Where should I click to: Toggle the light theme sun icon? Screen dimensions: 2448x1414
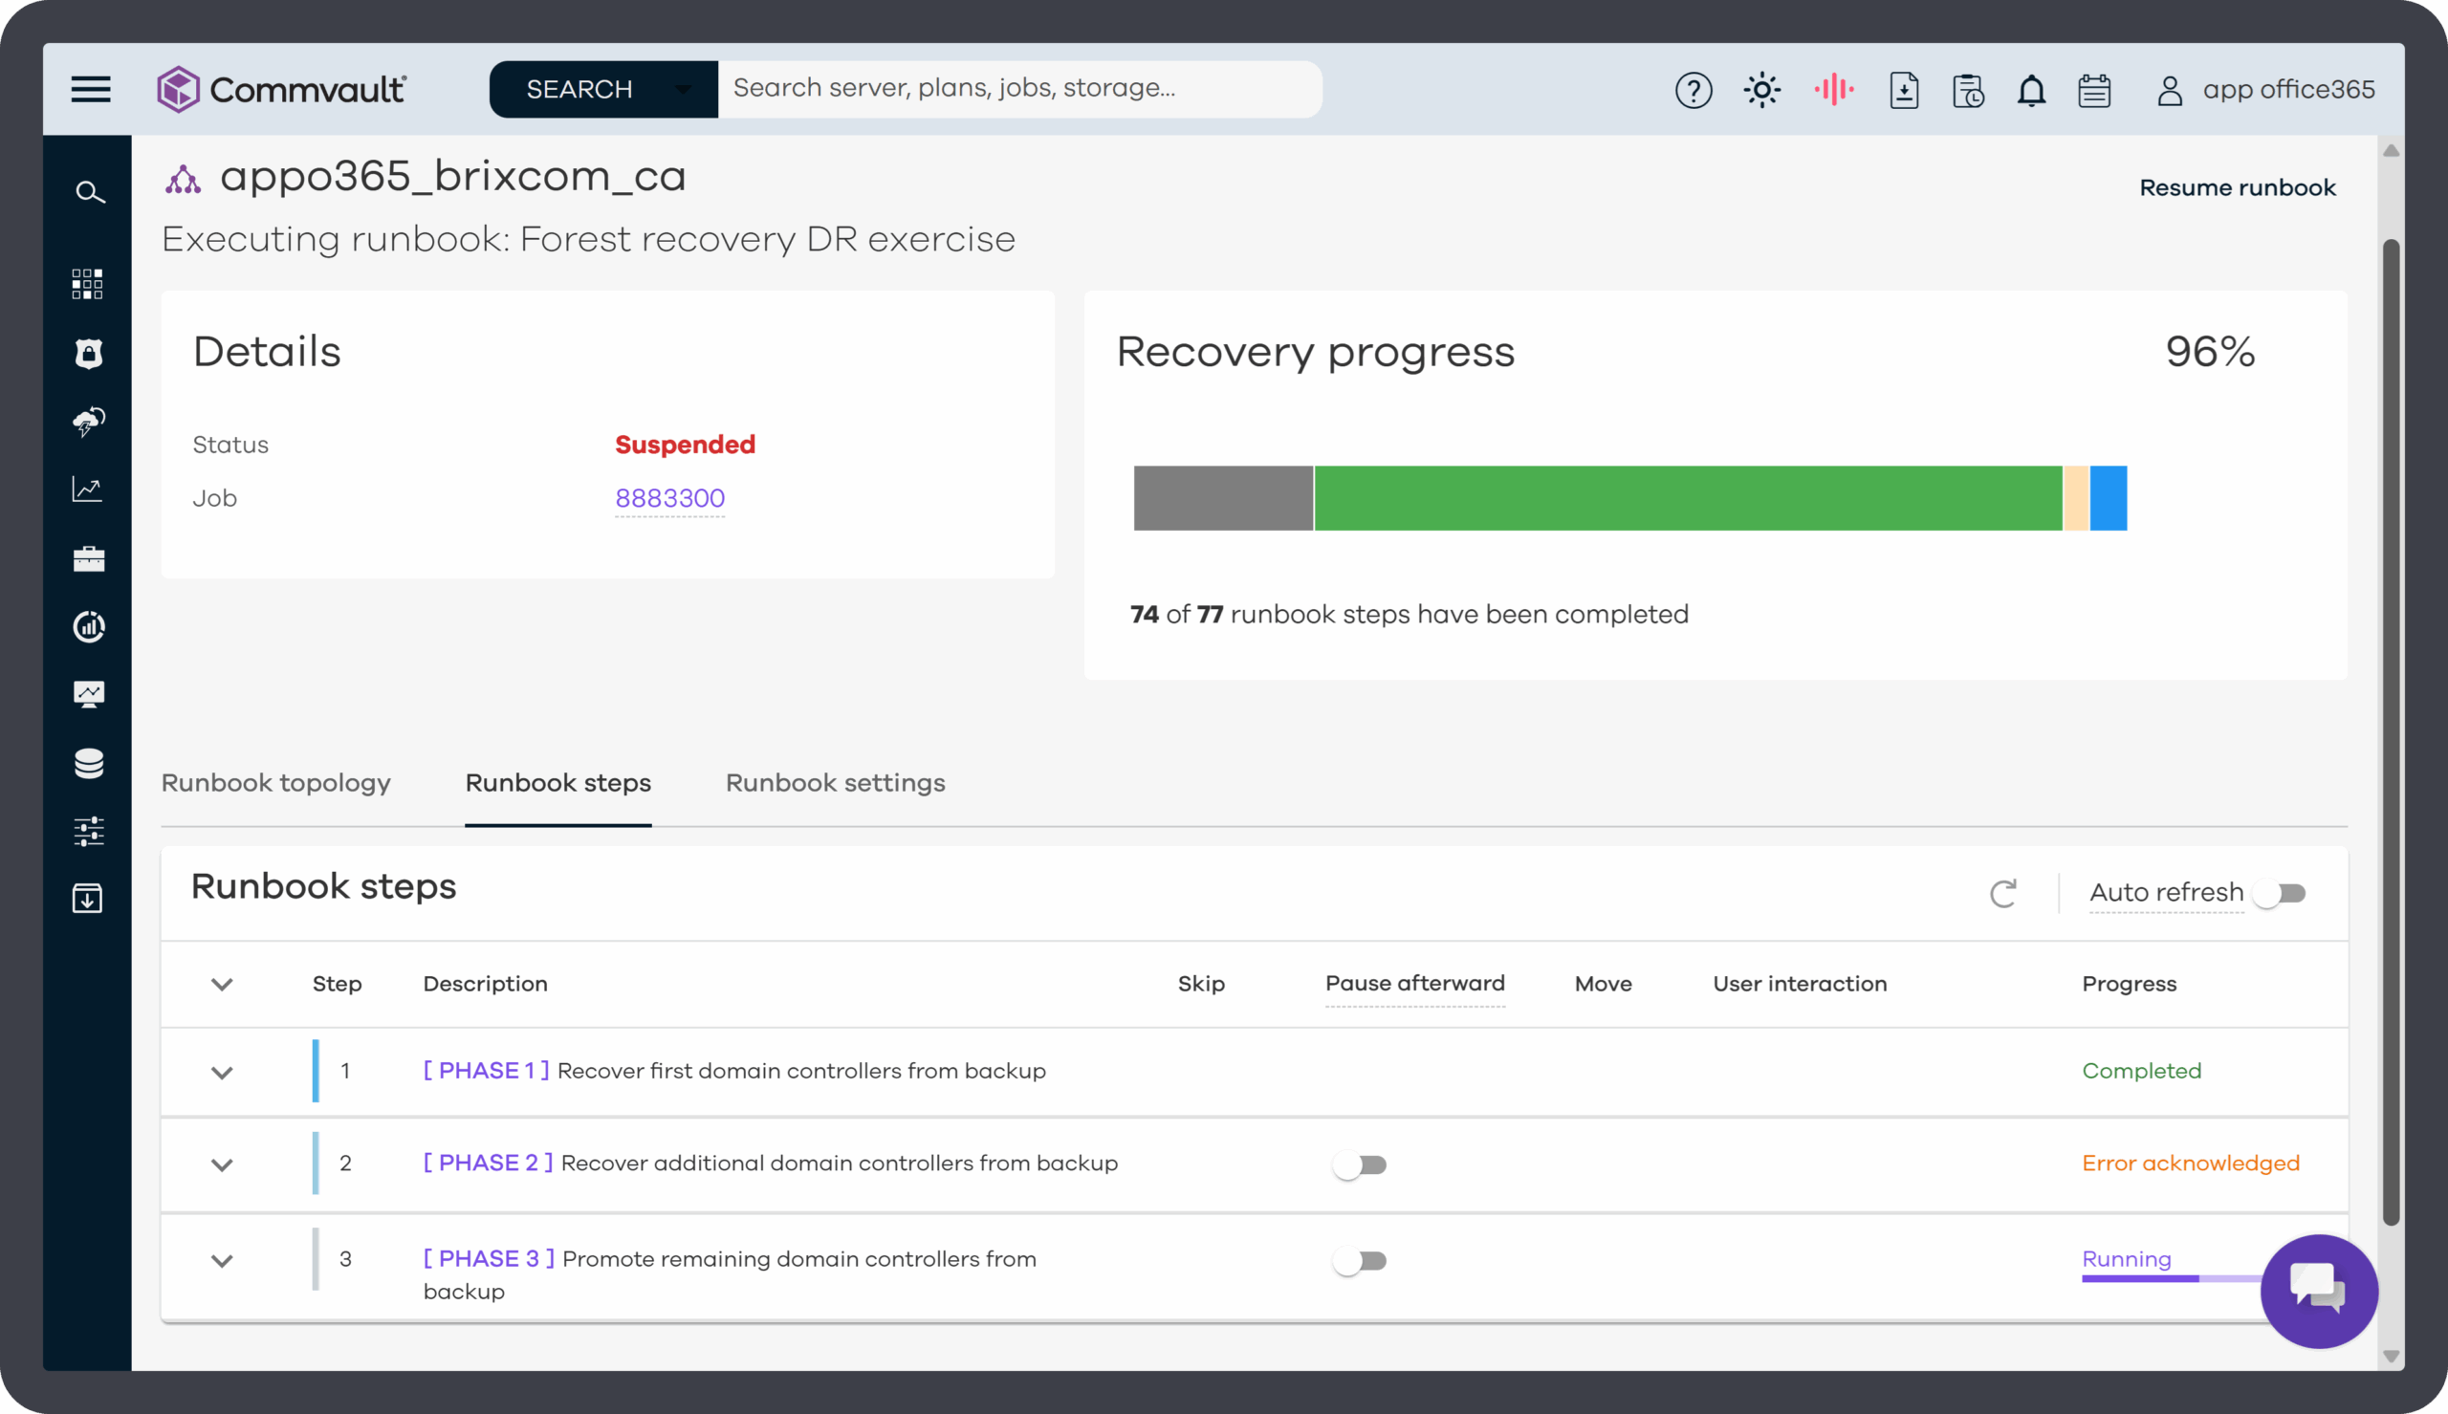click(x=1761, y=90)
